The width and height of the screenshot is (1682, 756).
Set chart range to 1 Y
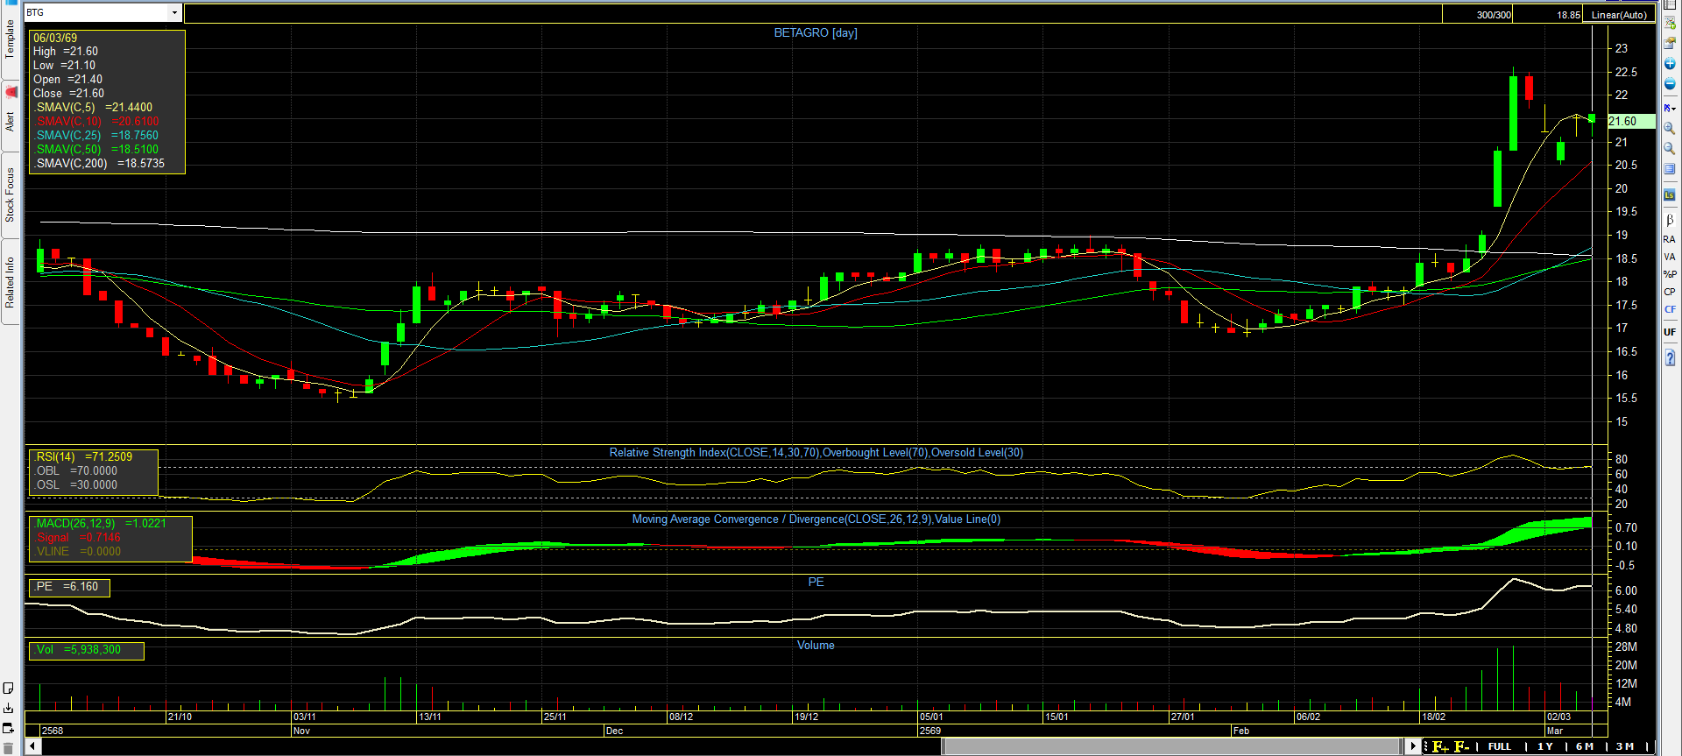click(x=1544, y=746)
